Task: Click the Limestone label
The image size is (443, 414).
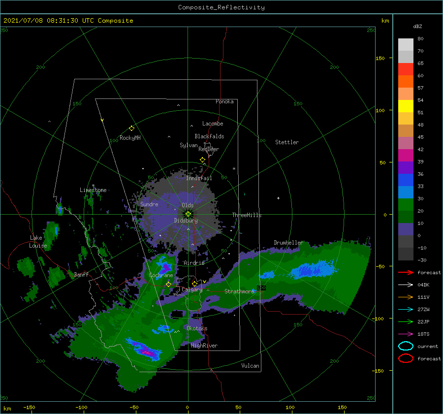Action: coord(93,190)
